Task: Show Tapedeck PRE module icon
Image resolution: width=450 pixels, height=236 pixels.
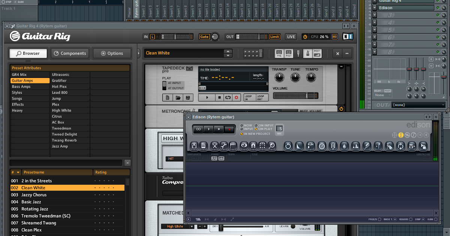Action: click(279, 53)
